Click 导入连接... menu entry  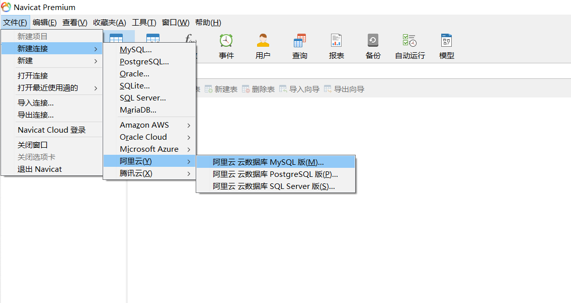pyautogui.click(x=52, y=103)
